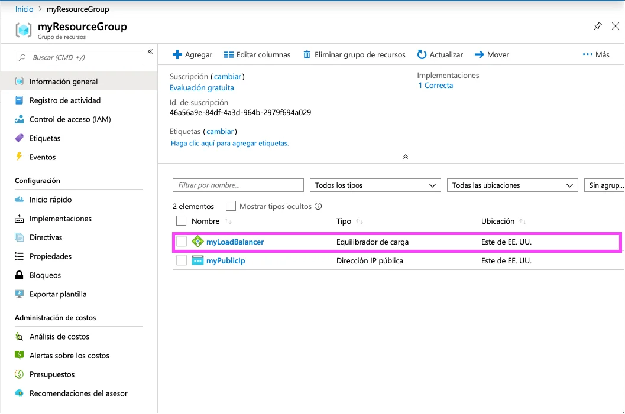Screen dimensions: 625x414
Task: Open Etiquetas menu item label
Action: click(x=45, y=138)
